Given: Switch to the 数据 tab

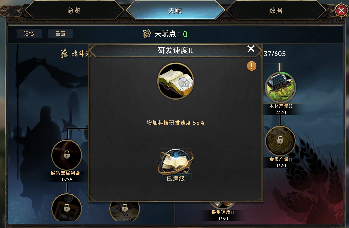Looking at the screenshot, I should (276, 10).
